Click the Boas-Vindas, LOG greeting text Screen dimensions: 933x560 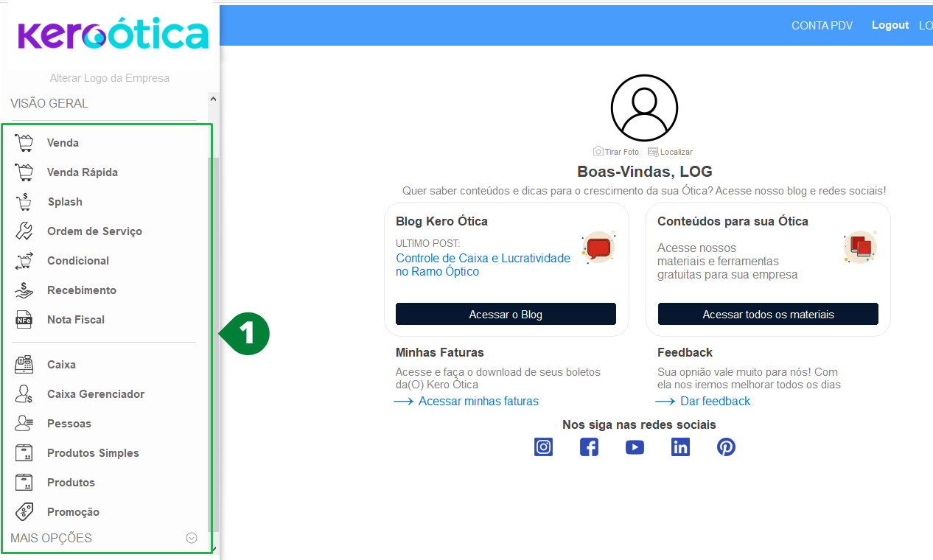(x=645, y=172)
